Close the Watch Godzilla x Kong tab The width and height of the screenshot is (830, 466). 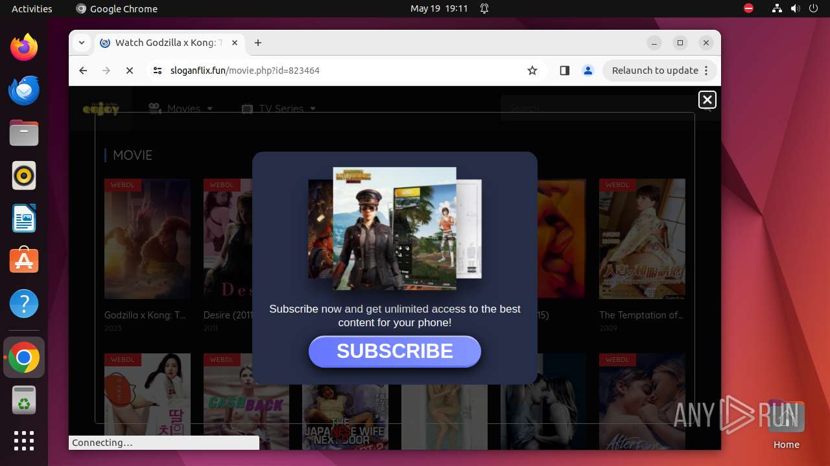pos(235,43)
